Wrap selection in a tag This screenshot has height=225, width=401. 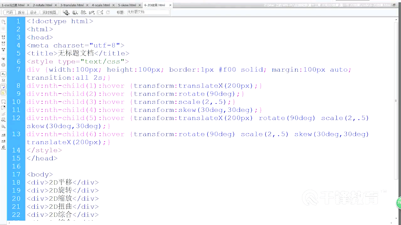click(x=3, y=114)
